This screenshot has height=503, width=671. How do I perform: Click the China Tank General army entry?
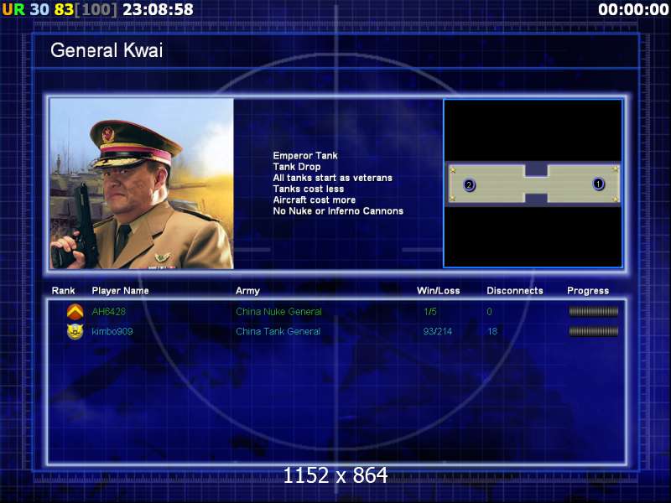[x=278, y=331]
